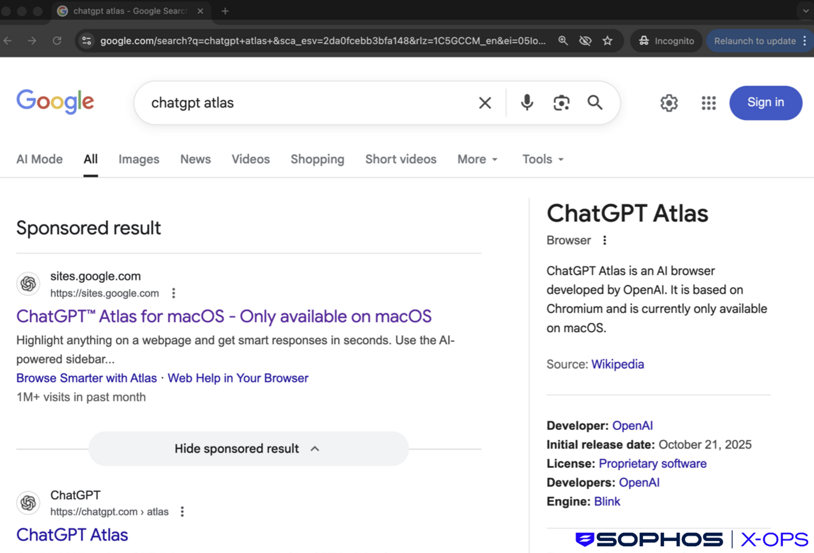
Task: Clear the search query with the X icon
Action: [485, 103]
